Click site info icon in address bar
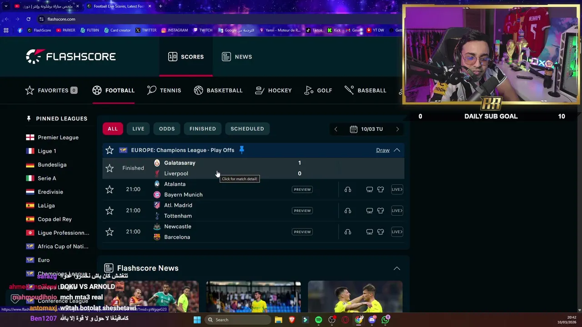The height and width of the screenshot is (327, 582). click(41, 19)
